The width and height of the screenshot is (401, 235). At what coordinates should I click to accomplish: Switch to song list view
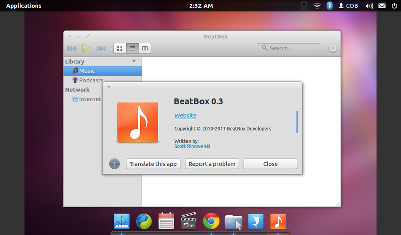[x=132, y=48]
